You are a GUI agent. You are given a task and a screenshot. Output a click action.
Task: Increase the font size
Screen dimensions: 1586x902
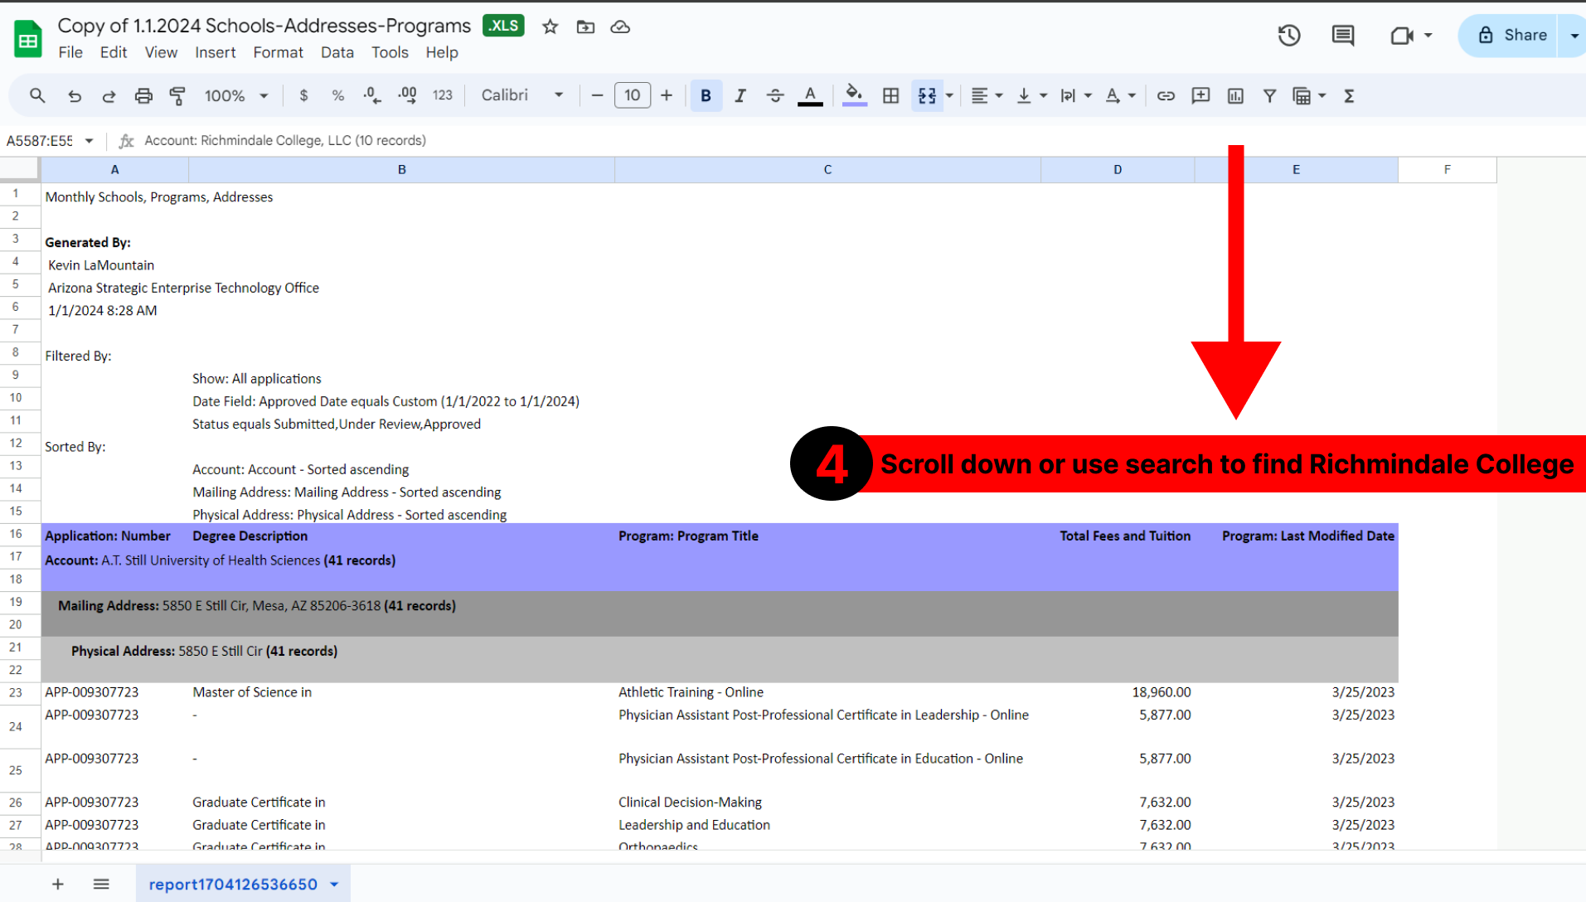tap(667, 95)
